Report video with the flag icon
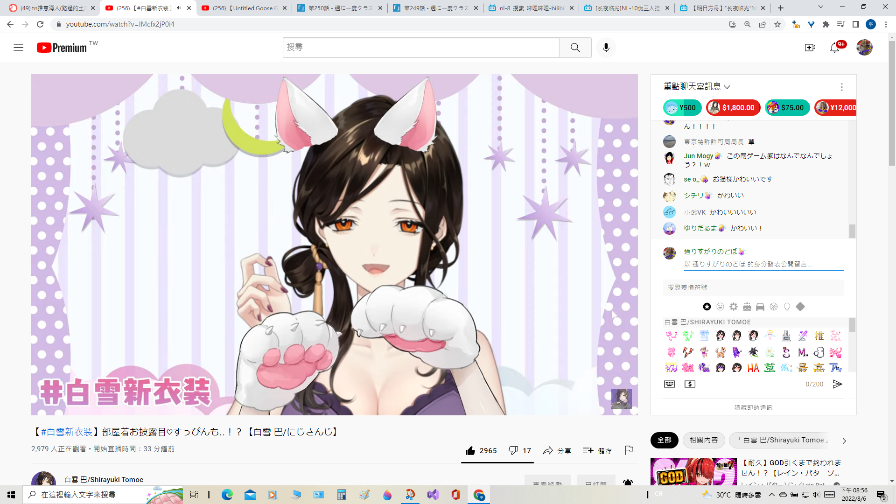 629,450
